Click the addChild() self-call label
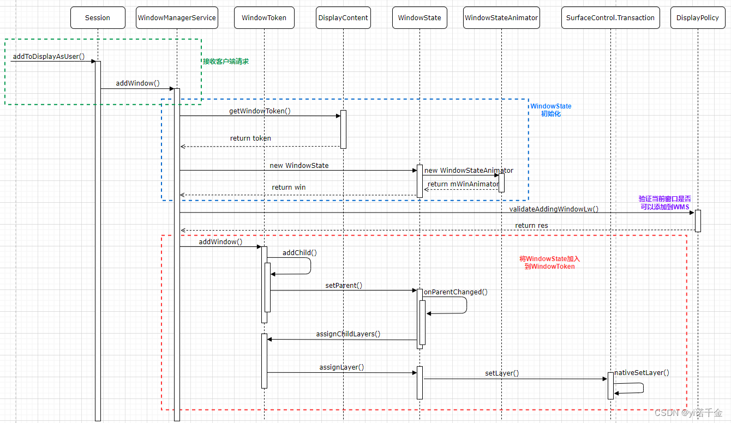Image resolution: width=731 pixels, height=423 pixels. coord(299,252)
